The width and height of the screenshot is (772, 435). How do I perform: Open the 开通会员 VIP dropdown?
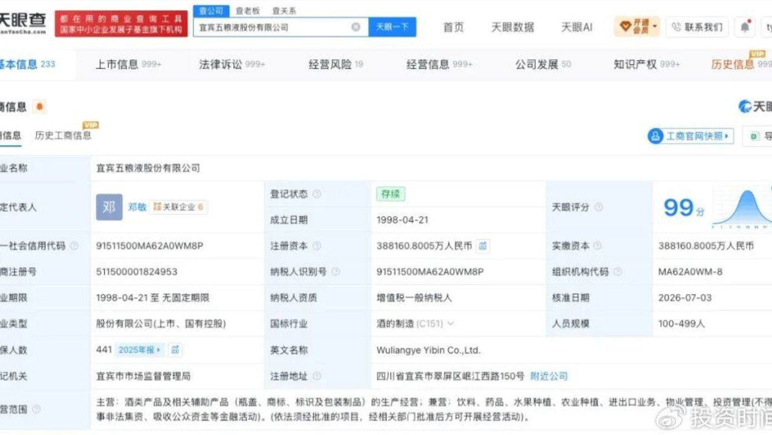(638, 27)
